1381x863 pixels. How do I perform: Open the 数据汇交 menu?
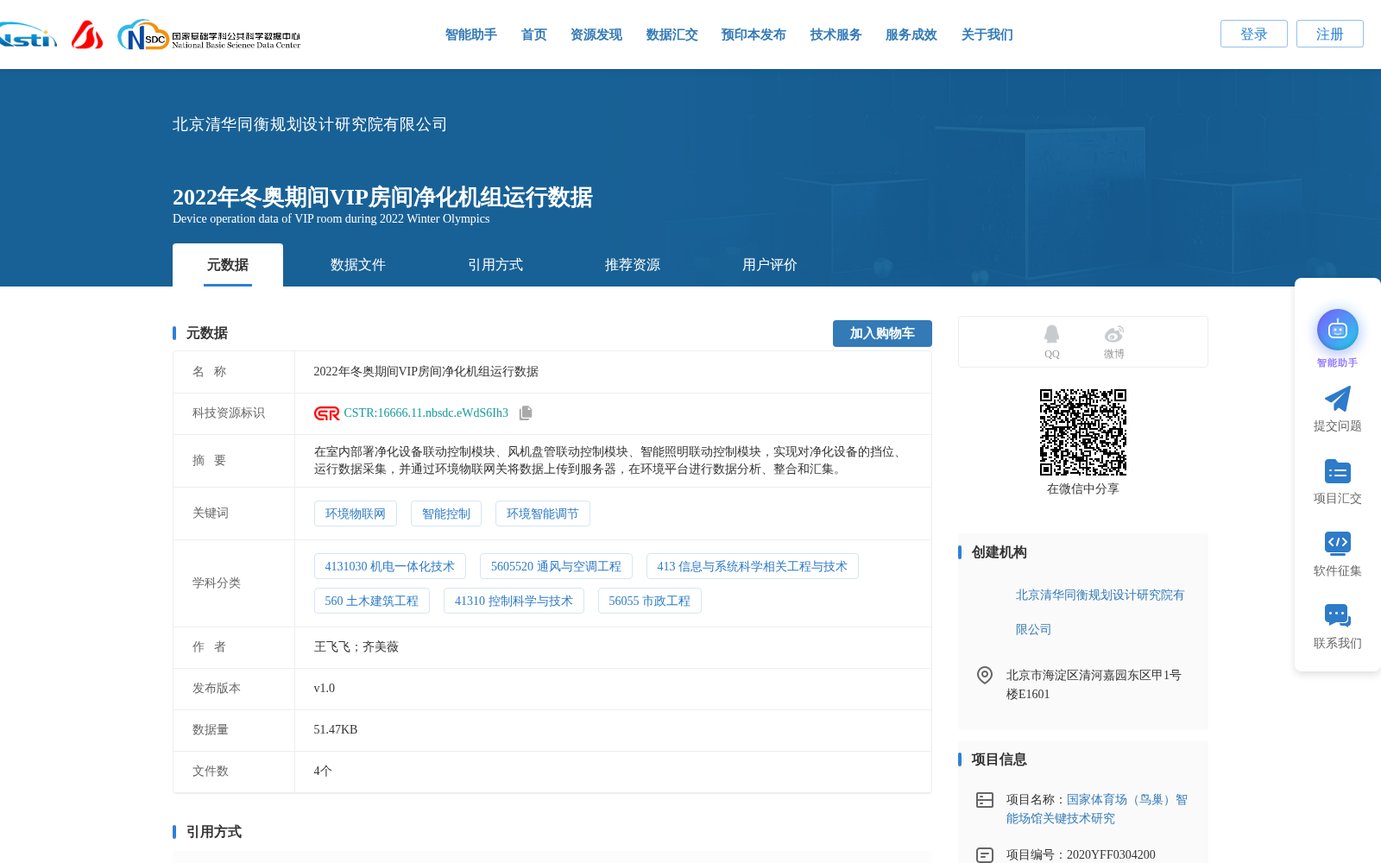tap(672, 35)
